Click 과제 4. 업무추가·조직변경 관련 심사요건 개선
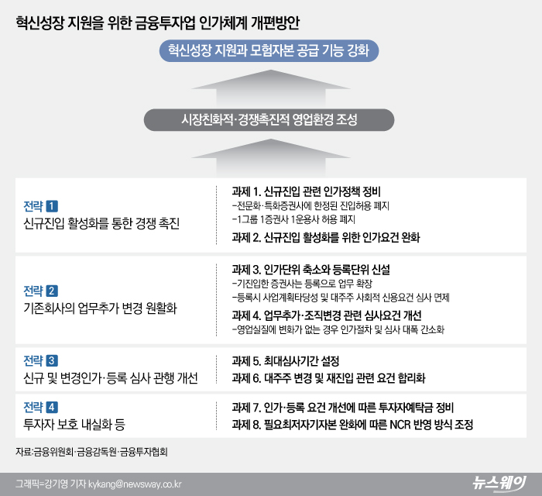 327,315
